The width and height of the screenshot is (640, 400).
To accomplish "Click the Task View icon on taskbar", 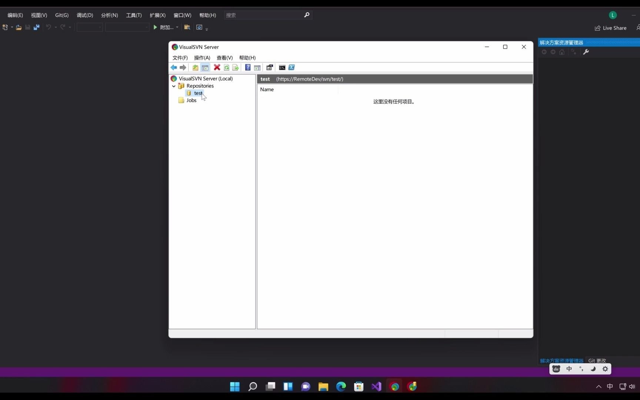I will click(x=270, y=387).
